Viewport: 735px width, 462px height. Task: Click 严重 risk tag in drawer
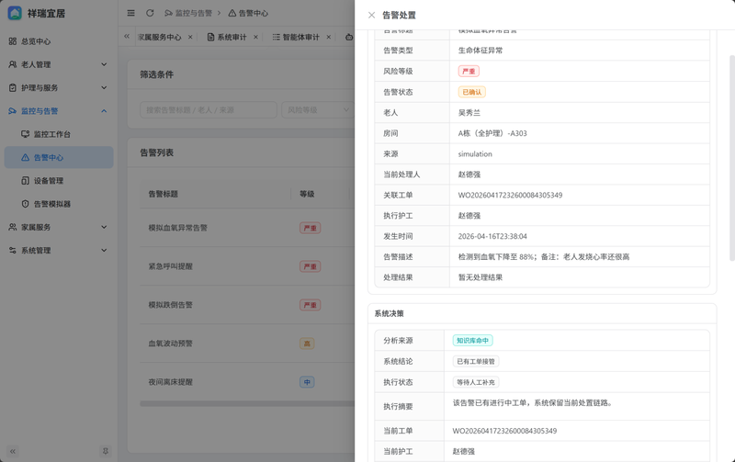point(469,72)
